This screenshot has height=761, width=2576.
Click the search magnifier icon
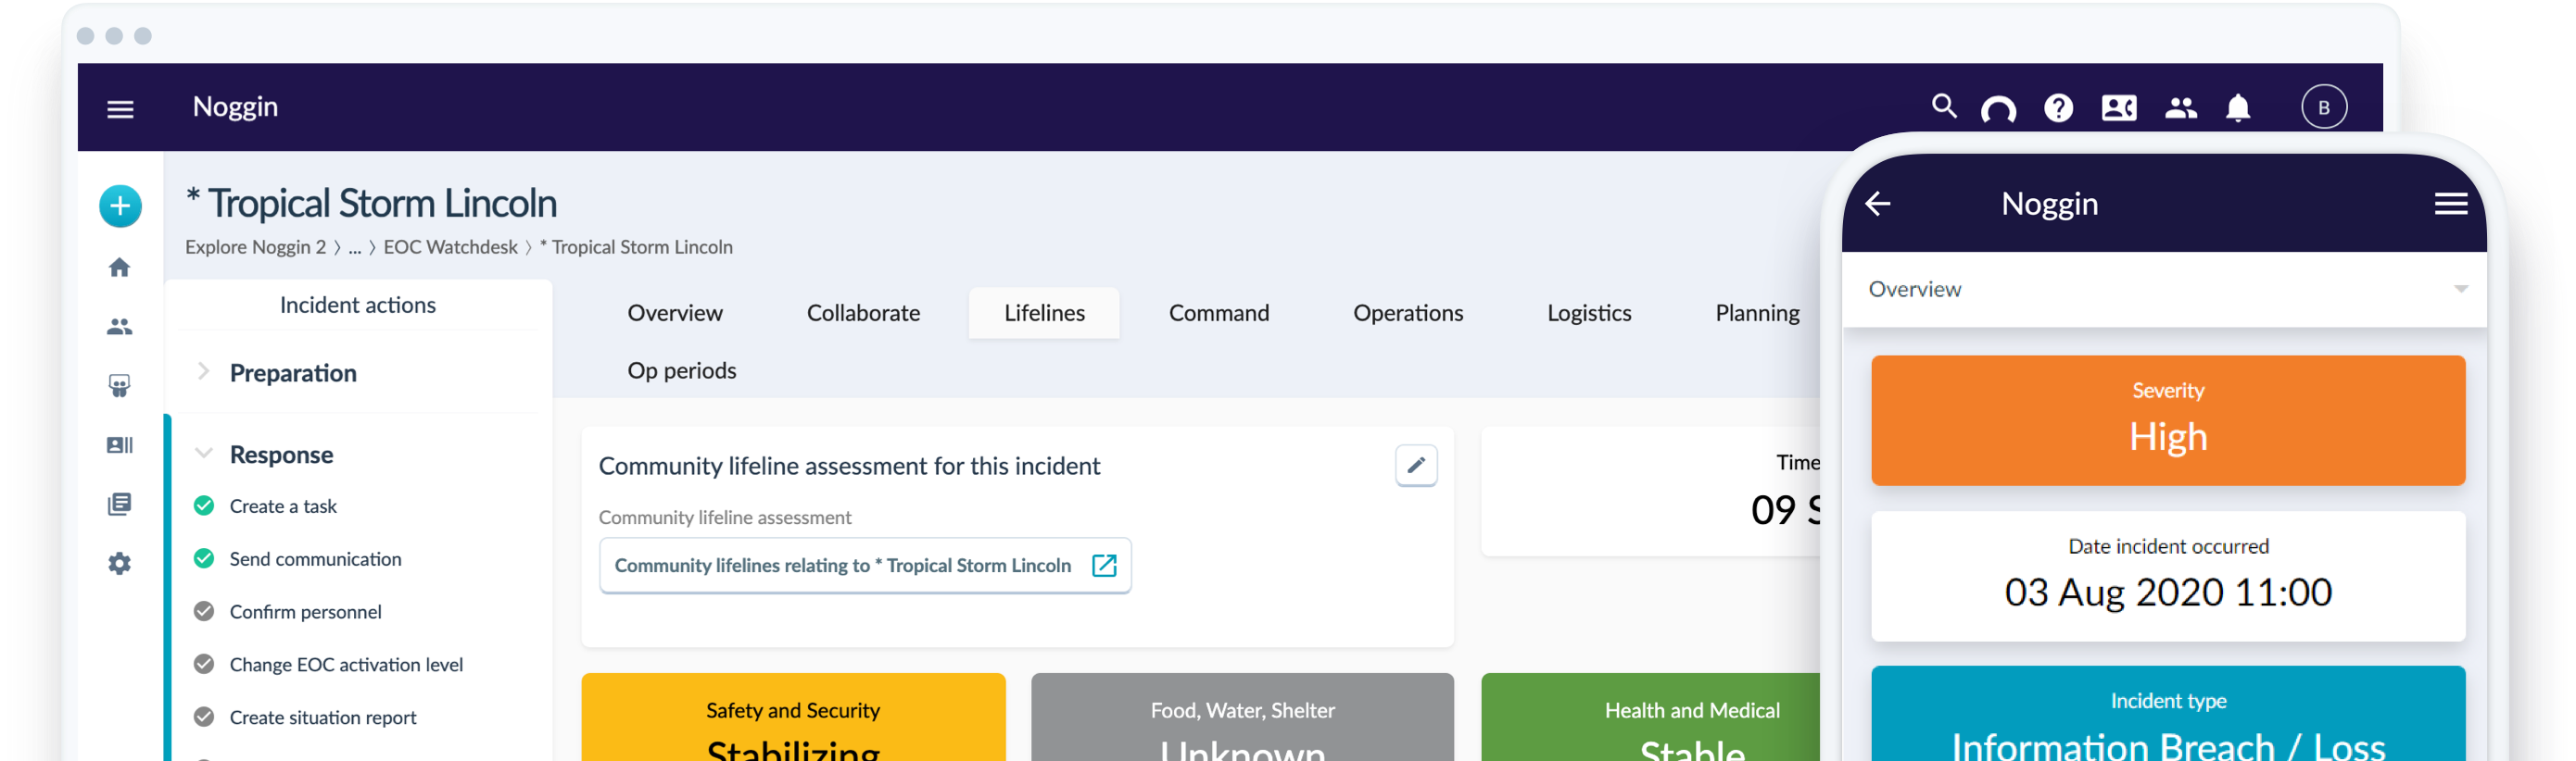click(x=1943, y=106)
